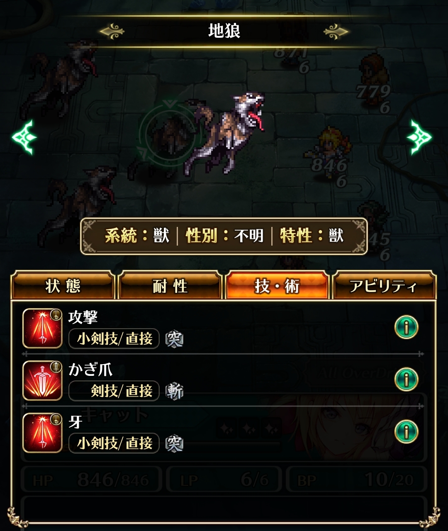Viewport: 448px width, 531px height.
Task: Tap the 突 attribute badge on 牙
Action: pos(174,444)
